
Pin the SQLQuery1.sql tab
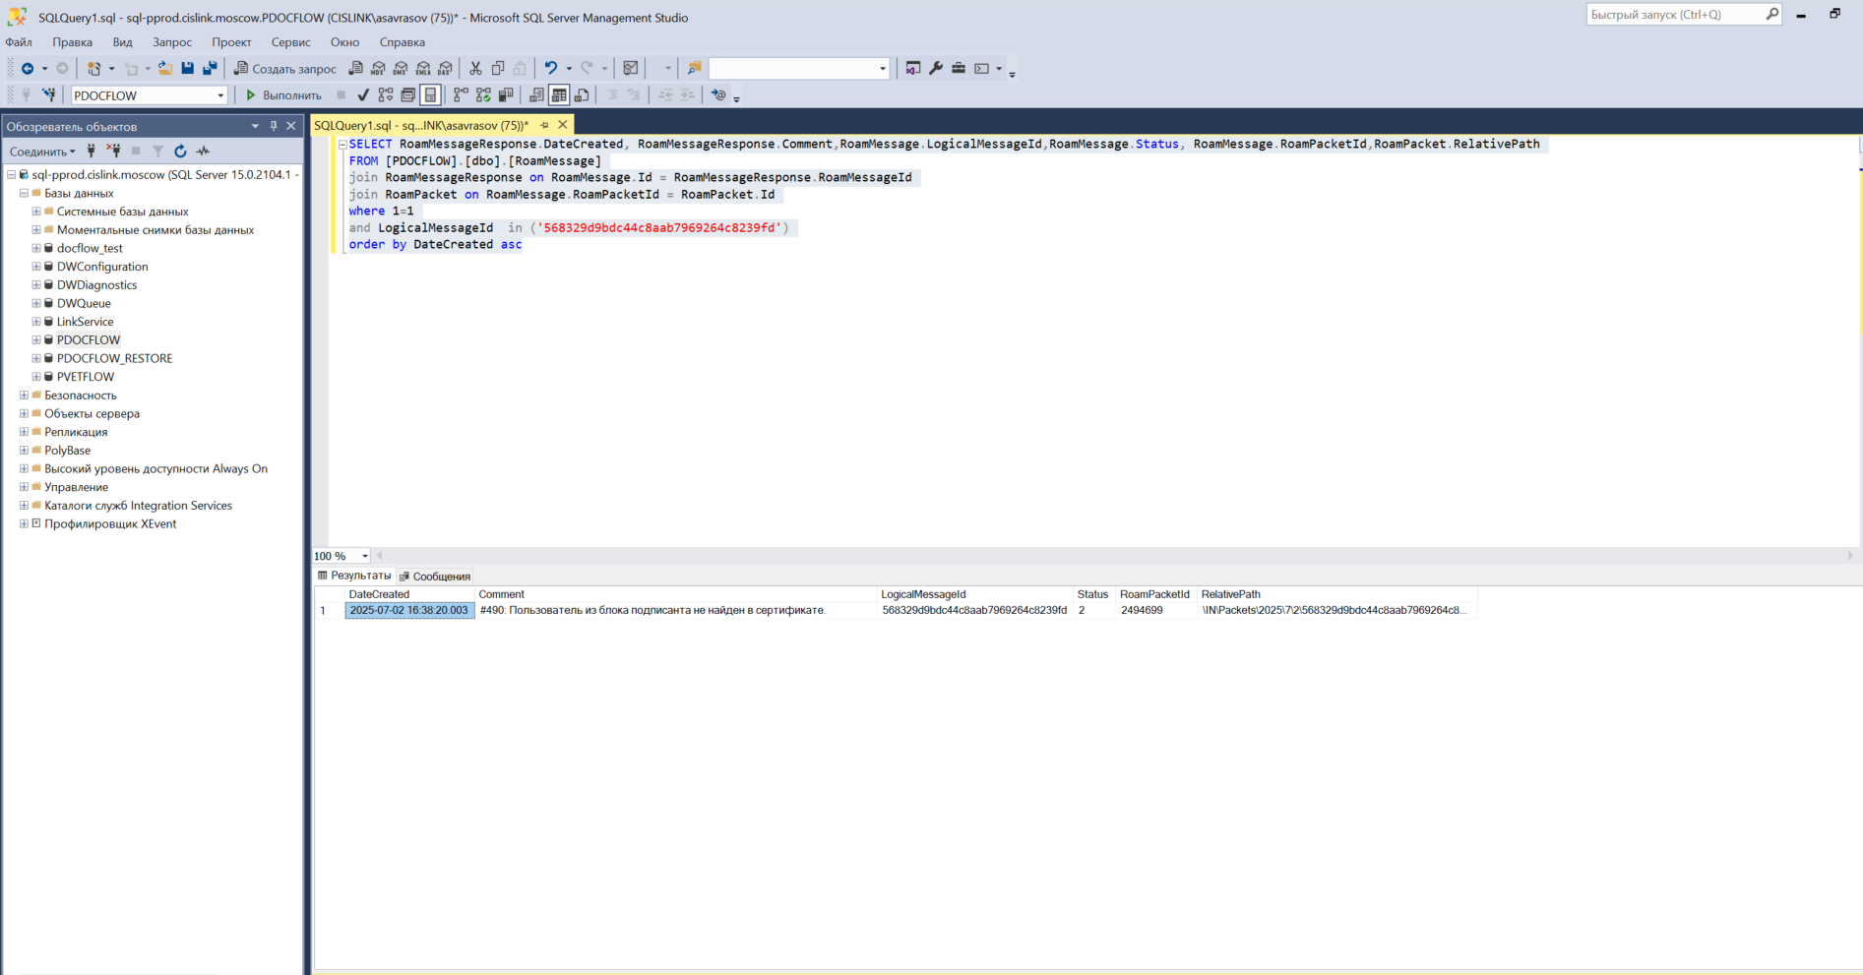coord(544,125)
